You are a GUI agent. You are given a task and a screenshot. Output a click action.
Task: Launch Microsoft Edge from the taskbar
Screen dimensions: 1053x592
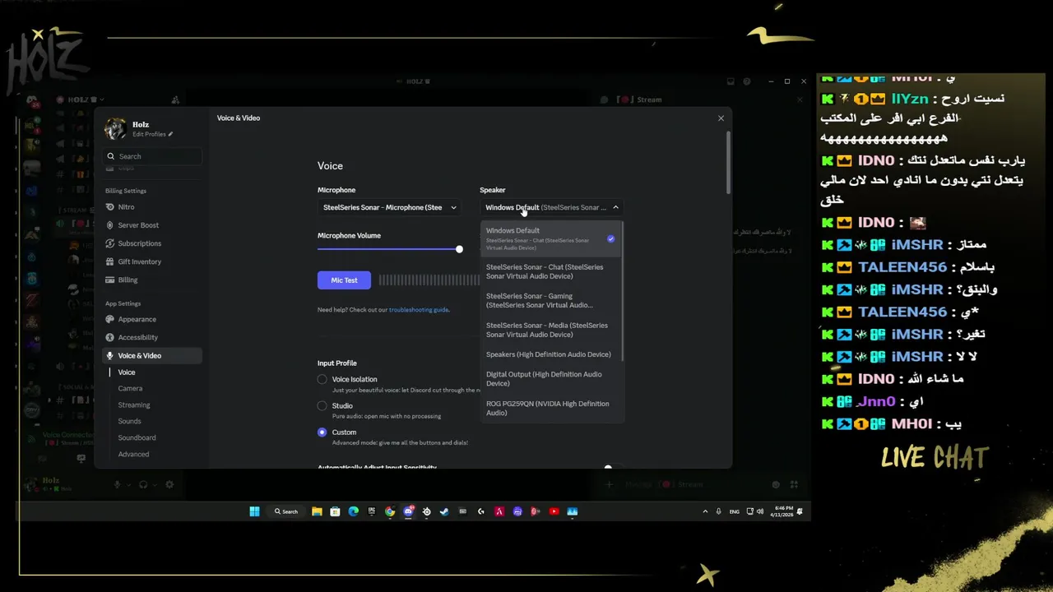pyautogui.click(x=353, y=511)
